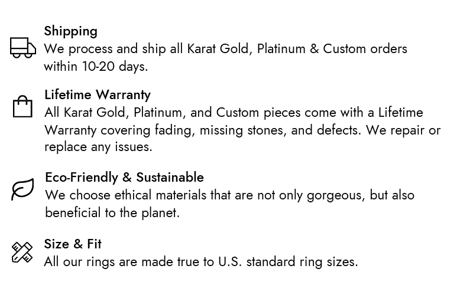Click the words 'made true to'
The width and height of the screenshot is (473, 295).
(x=177, y=261)
